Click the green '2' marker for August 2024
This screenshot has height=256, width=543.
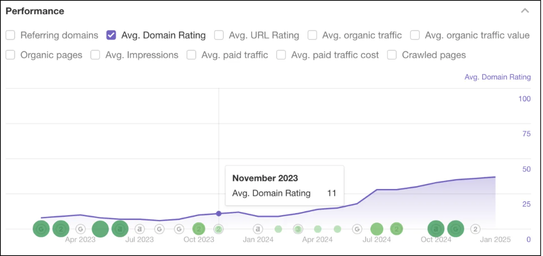[x=397, y=229]
